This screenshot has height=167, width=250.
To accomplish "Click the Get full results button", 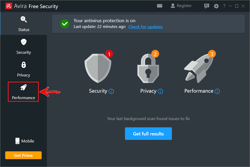I will tap(148, 134).
